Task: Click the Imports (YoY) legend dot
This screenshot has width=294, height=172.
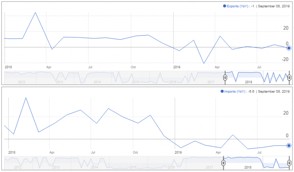Action: pyautogui.click(x=222, y=91)
